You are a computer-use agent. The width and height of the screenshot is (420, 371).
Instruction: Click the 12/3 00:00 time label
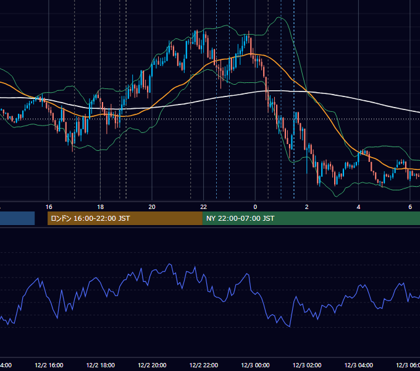point(255,365)
